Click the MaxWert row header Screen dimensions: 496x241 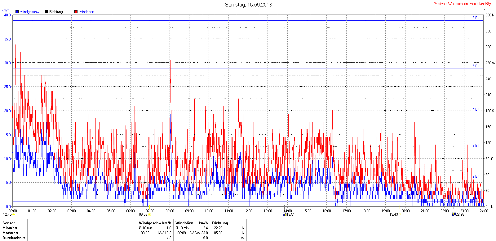click(10, 233)
